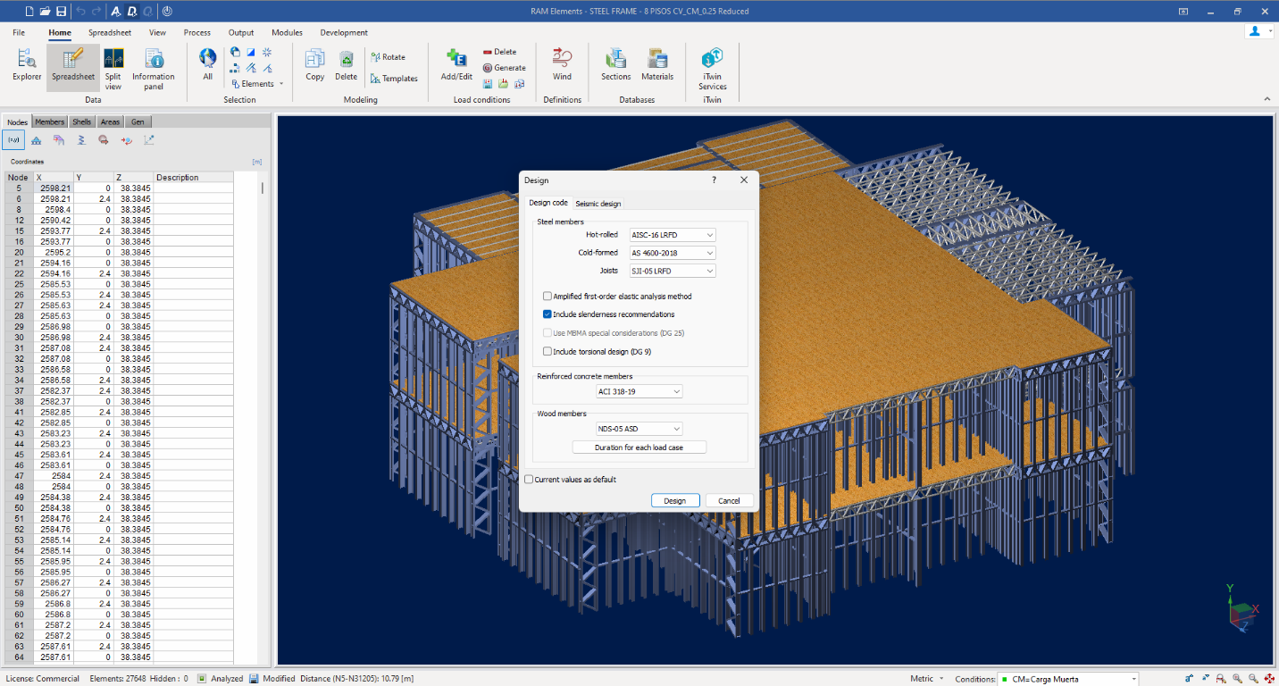Screen dimensions: 1279x686
Task: Switch to Split view layout
Action: click(x=113, y=69)
